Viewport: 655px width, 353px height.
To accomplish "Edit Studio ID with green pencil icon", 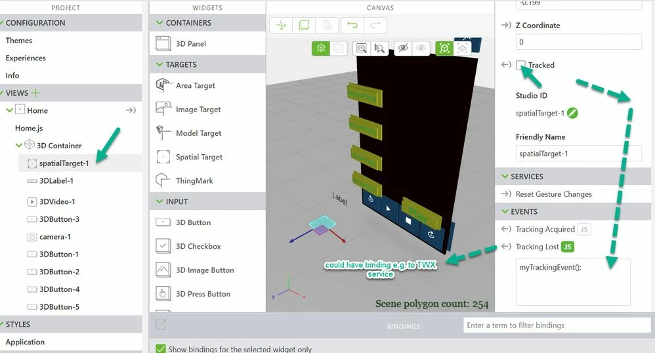I will (x=573, y=114).
